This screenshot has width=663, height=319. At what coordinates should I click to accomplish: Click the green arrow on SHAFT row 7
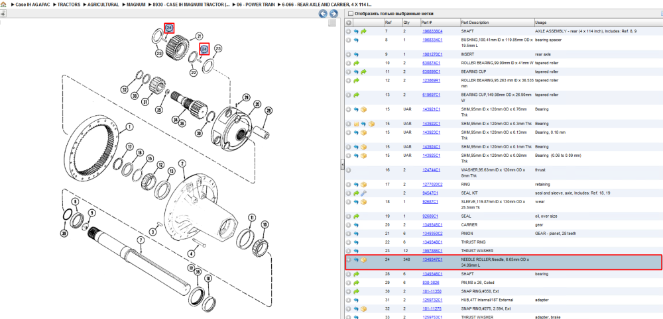point(363,31)
